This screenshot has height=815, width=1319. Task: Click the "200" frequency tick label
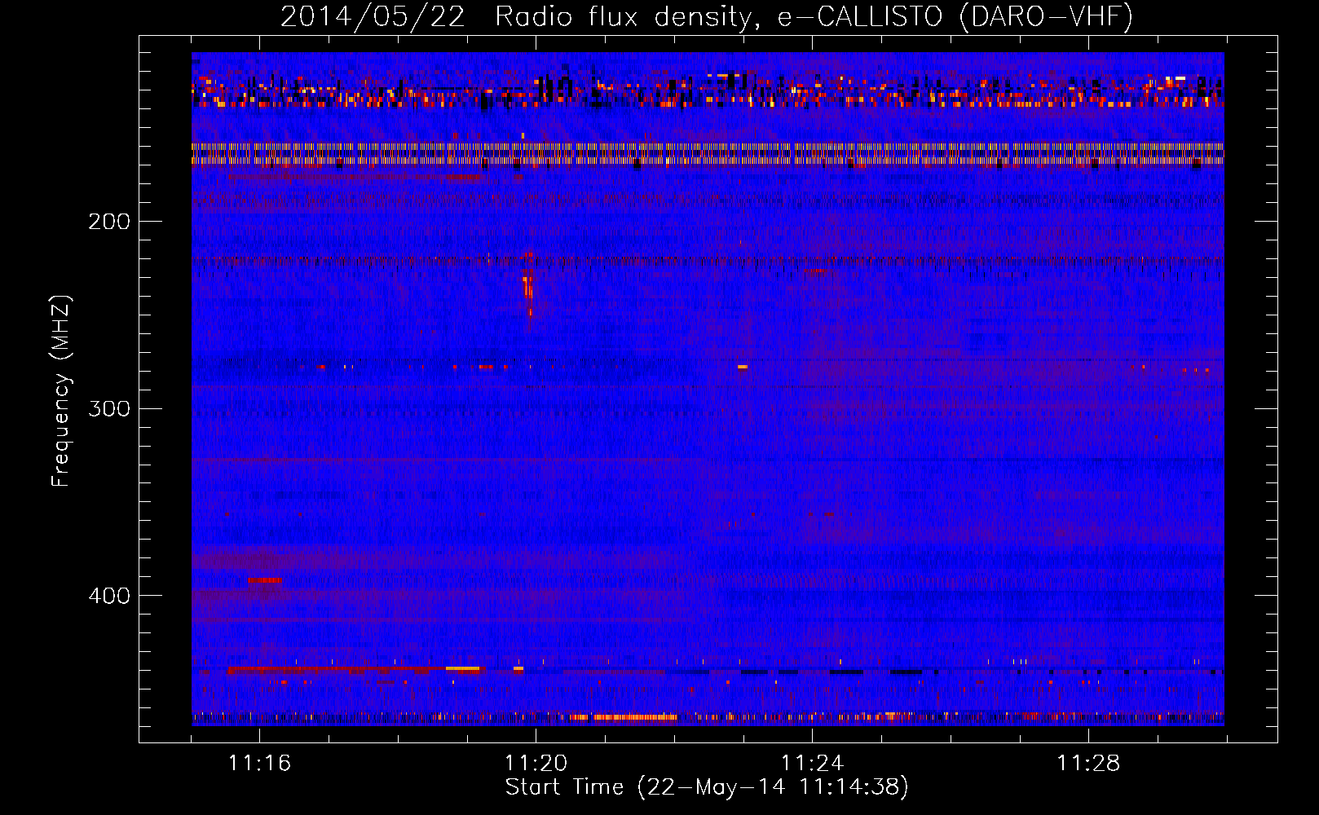(x=109, y=222)
